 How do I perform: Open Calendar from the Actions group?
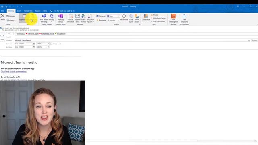pos(10,16)
